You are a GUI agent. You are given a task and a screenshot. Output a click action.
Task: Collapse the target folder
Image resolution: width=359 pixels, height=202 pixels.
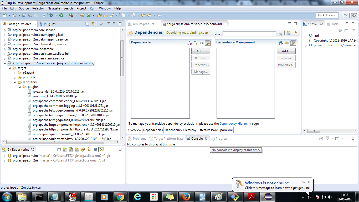tap(10, 68)
